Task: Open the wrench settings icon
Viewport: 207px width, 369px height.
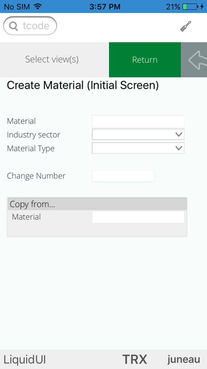Action: point(185,27)
